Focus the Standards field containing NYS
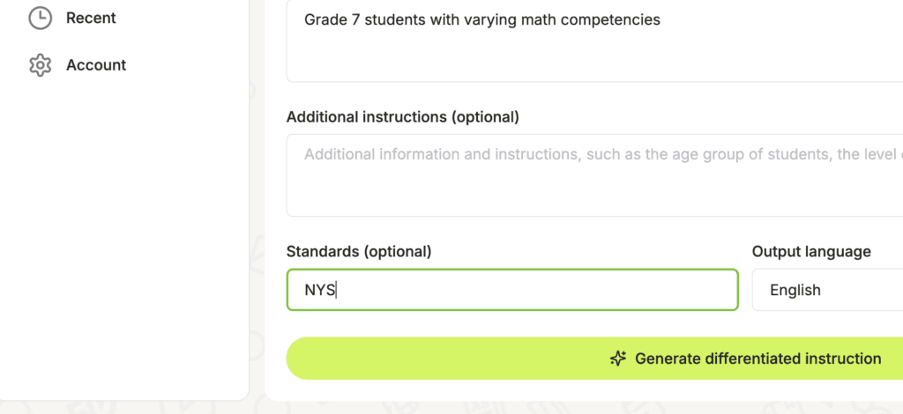 coord(512,290)
